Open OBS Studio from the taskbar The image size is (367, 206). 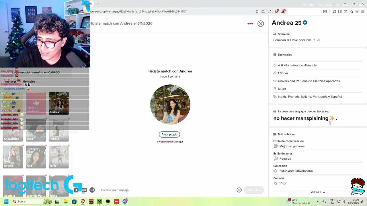point(108,201)
